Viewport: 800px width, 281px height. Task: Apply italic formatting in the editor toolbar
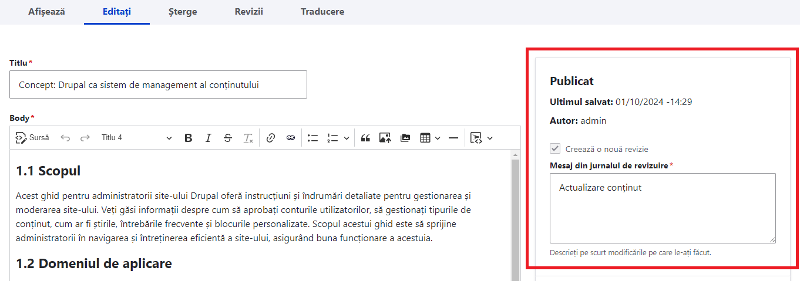tap(208, 138)
